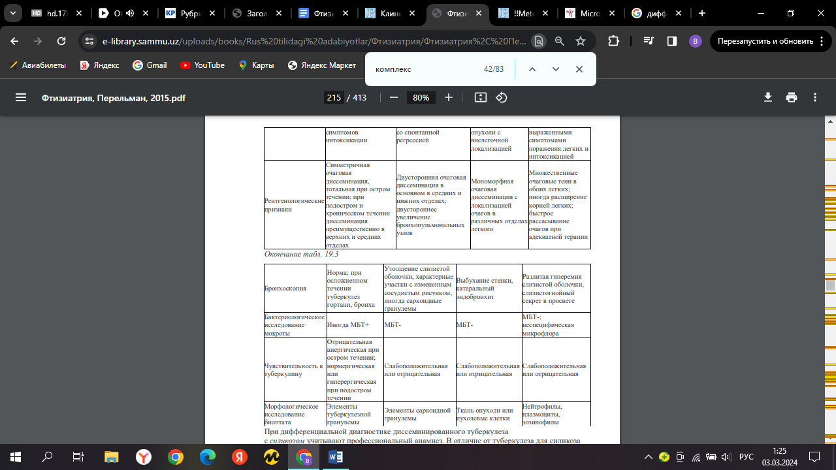Viewport: 836px width, 470px height.
Task: View site information icon in address bar
Action: click(90, 40)
